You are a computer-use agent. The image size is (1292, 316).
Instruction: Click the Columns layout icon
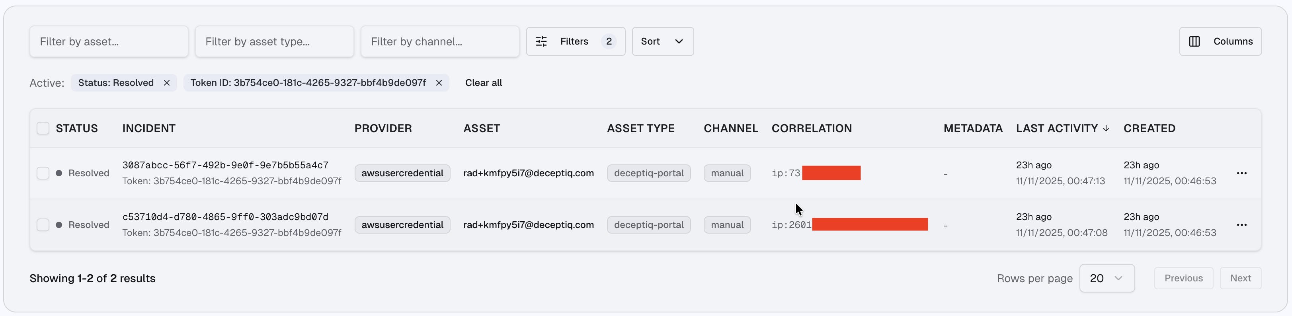1194,42
